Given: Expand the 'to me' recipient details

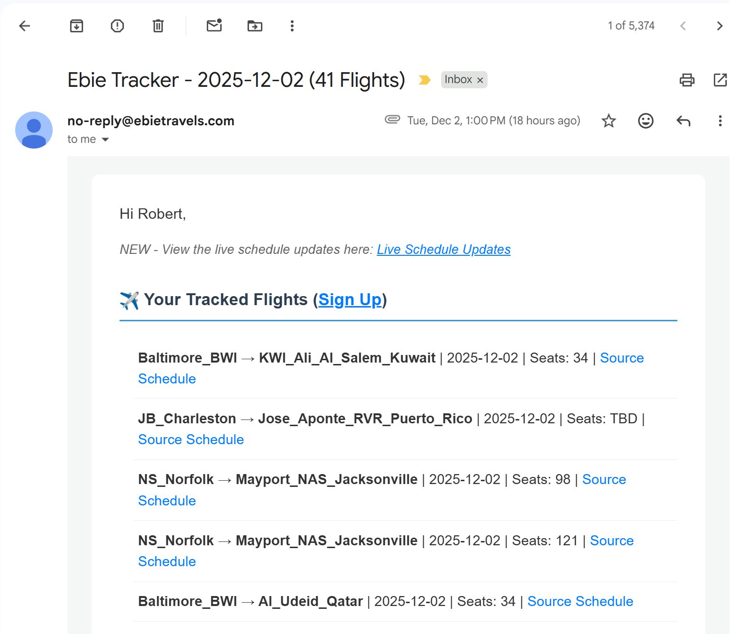Looking at the screenshot, I should click(x=105, y=140).
